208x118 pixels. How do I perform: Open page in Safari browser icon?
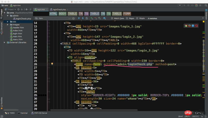tap(193, 26)
